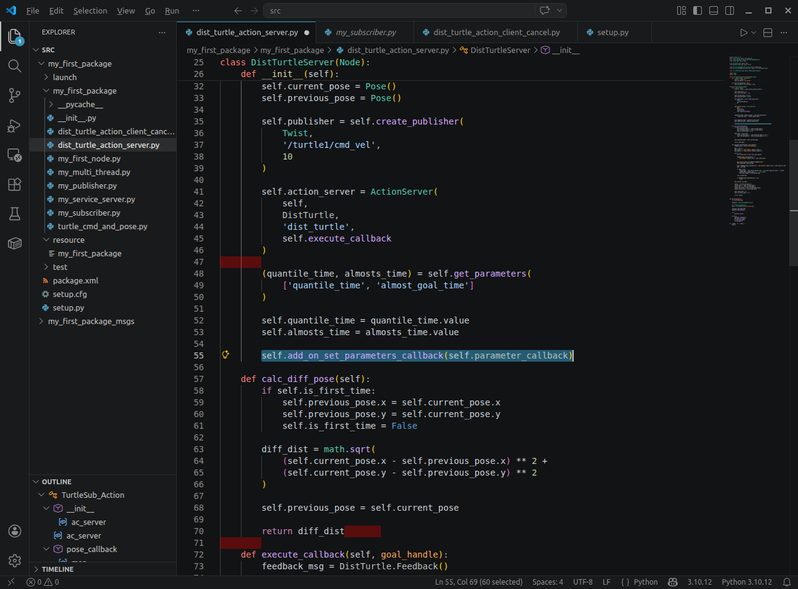Expand the TIMELINE section

coord(103,569)
